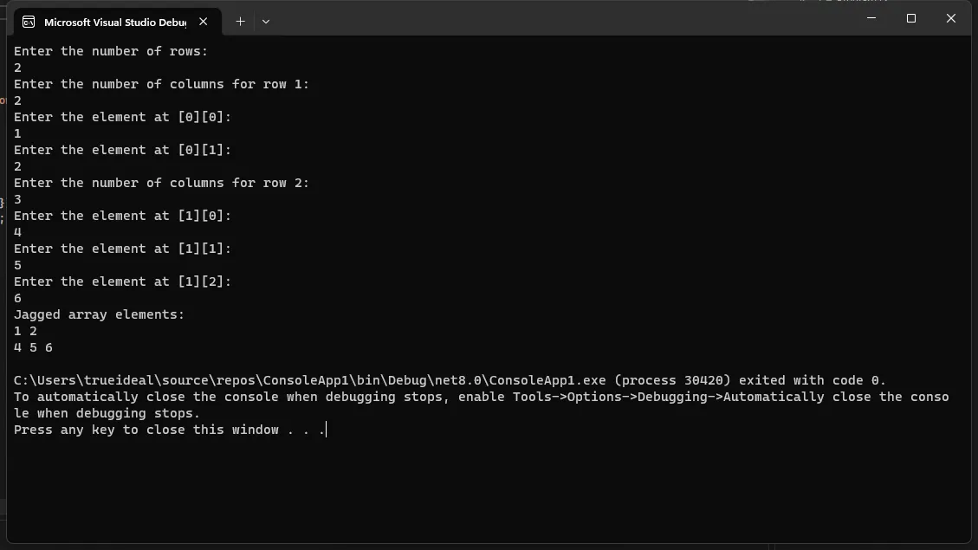The height and width of the screenshot is (550, 978).
Task: Minimize the console window
Action: pyautogui.click(x=871, y=18)
